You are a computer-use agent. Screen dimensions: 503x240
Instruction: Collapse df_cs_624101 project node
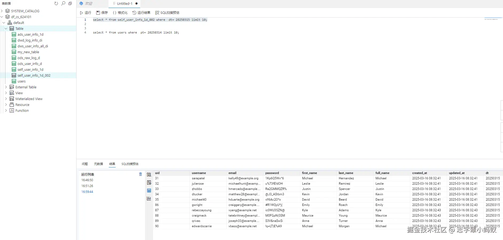coord(2,17)
